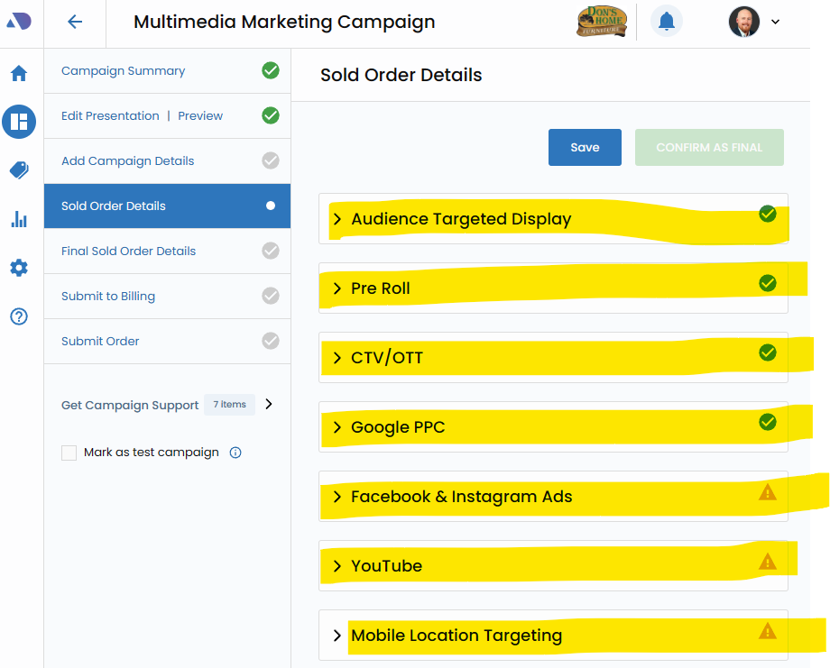The width and height of the screenshot is (830, 668).
Task: Enable the Mark as test campaign checkbox
Action: point(69,453)
